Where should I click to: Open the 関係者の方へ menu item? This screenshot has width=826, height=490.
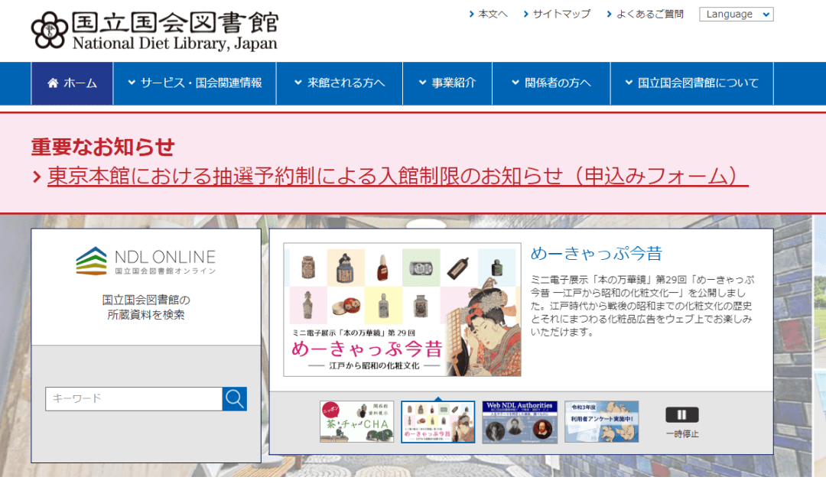click(x=551, y=84)
